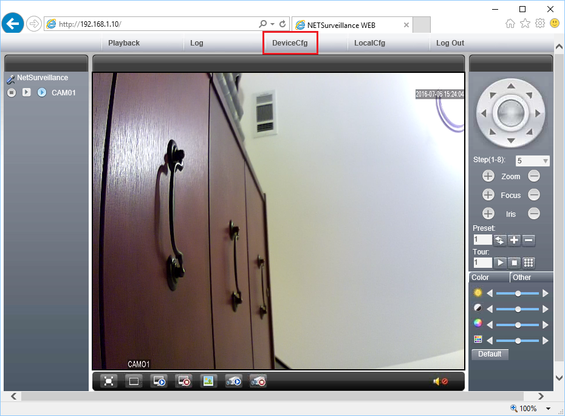Click the square play icon next to CAM01

point(26,92)
